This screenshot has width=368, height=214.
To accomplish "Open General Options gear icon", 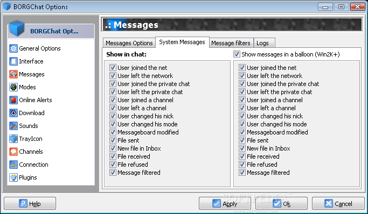I will [13, 48].
